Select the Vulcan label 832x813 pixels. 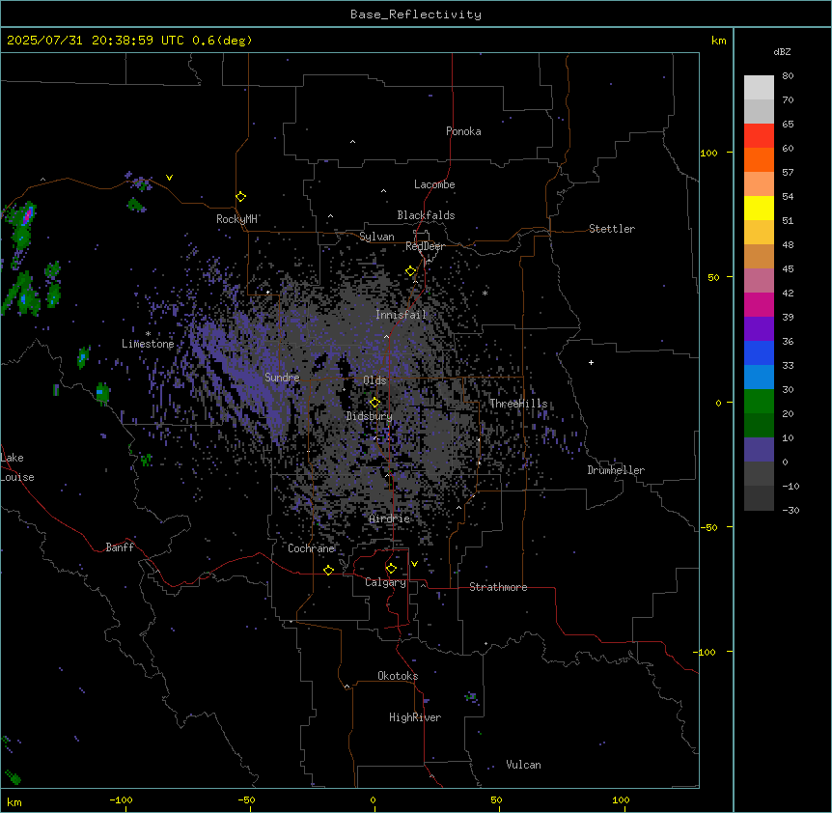coord(524,765)
